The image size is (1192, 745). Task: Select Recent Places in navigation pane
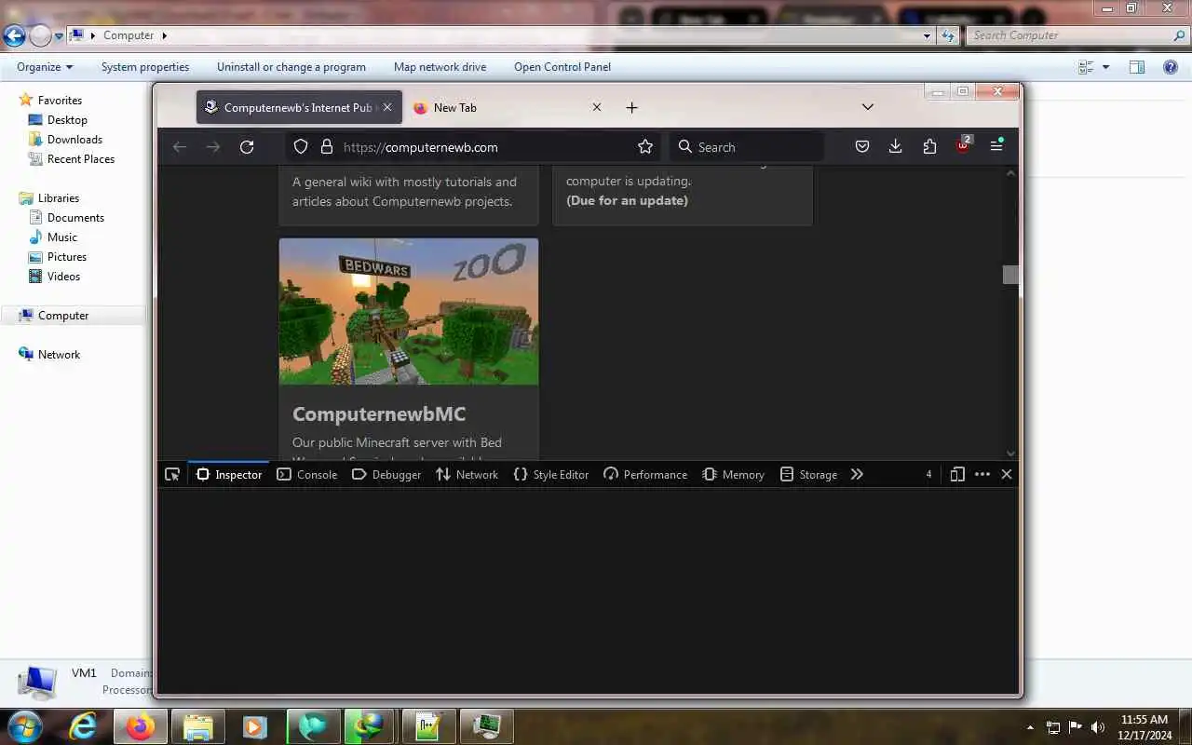(x=81, y=159)
